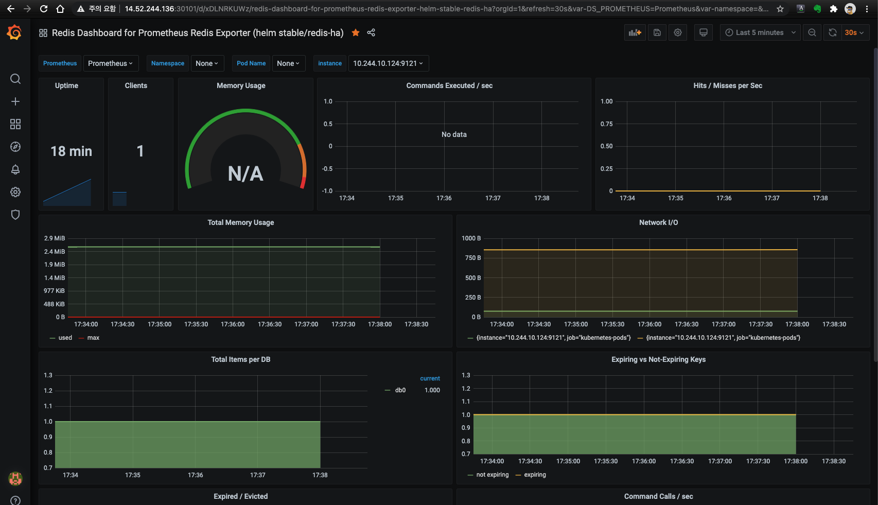This screenshot has width=878, height=505.
Task: Open Total Items per DB panel menu
Action: click(241, 359)
